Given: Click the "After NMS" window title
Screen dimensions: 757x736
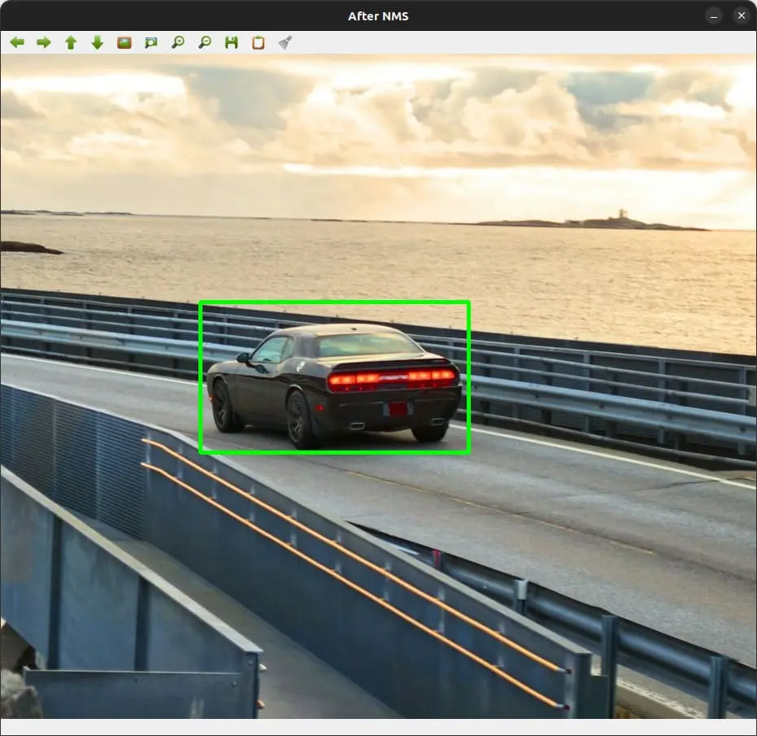Looking at the screenshot, I should point(378,15).
